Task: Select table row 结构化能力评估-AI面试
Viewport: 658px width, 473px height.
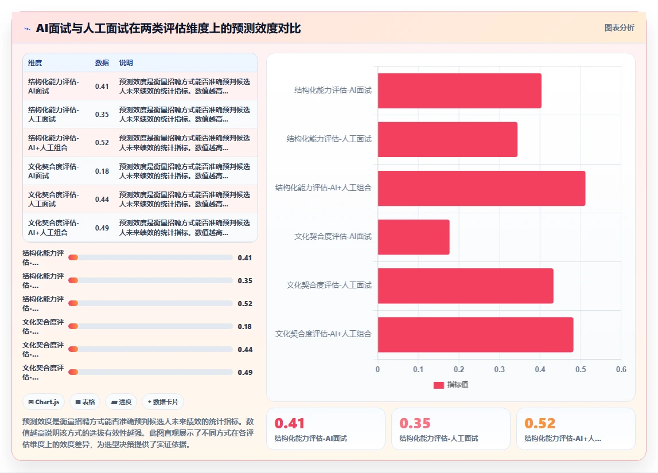Action: tap(140, 86)
